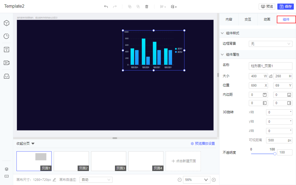Switch to the 交互 tab
Image resolution: width=296 pixels, height=185 pixels.
click(248, 19)
